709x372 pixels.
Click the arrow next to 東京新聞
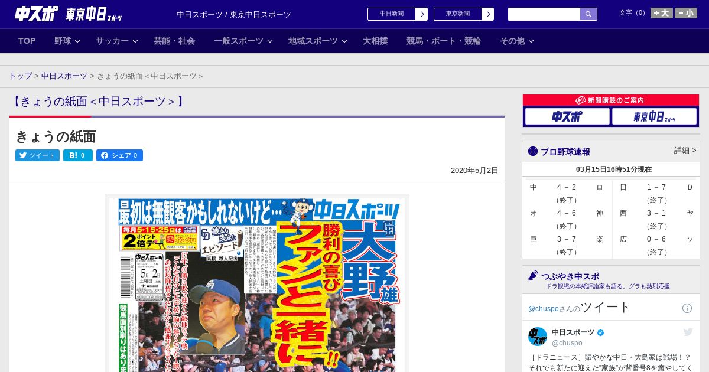pyautogui.click(x=488, y=14)
